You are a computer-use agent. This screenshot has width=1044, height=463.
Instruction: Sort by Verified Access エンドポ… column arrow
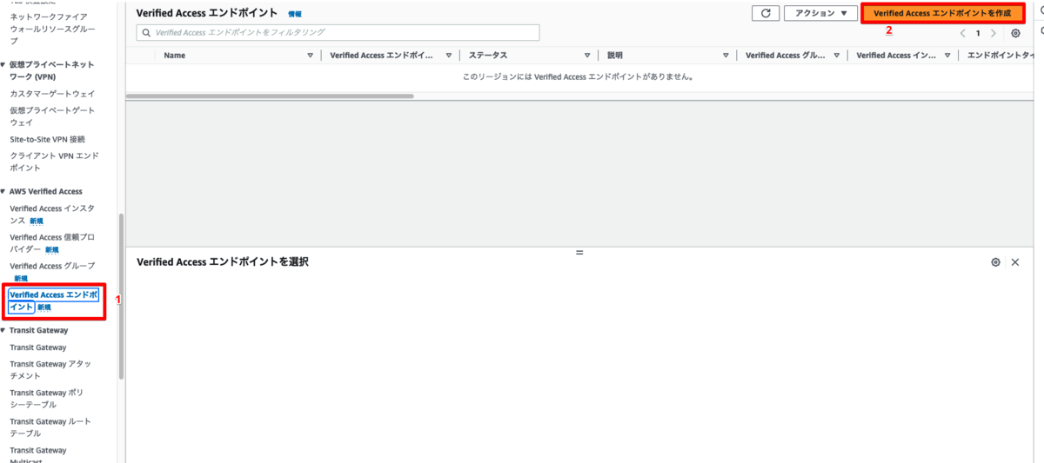[x=449, y=56]
